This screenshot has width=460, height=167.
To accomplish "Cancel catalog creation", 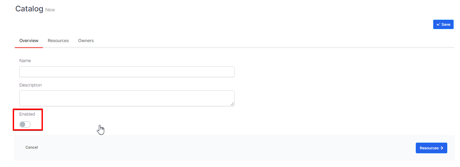I will coord(31,147).
